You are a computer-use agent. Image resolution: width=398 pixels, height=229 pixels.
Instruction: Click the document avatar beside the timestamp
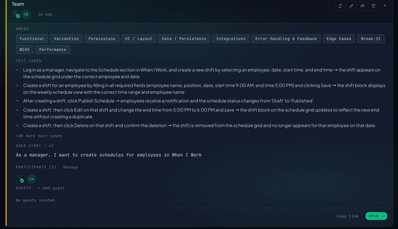pyautogui.click(x=16, y=14)
